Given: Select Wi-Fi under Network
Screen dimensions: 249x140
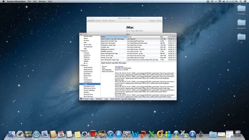Looking at the screenshot, I should (x=86, y=63).
